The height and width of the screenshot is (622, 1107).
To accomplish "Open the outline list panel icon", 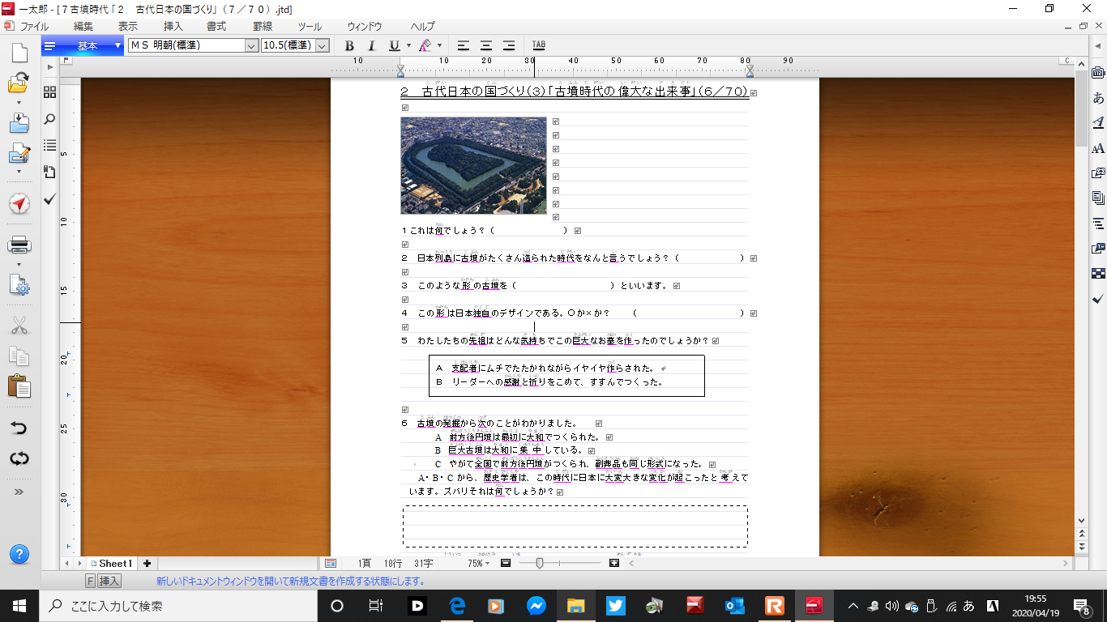I will click(x=49, y=146).
